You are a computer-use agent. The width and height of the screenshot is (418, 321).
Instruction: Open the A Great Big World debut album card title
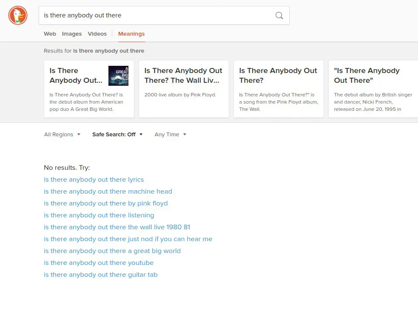coord(76,75)
